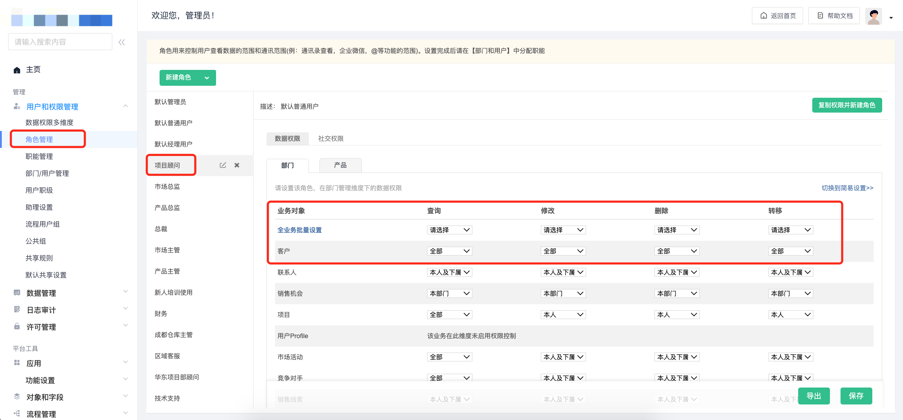
Task: Click the 应用 grid icon in sidebar
Action: tap(17, 363)
